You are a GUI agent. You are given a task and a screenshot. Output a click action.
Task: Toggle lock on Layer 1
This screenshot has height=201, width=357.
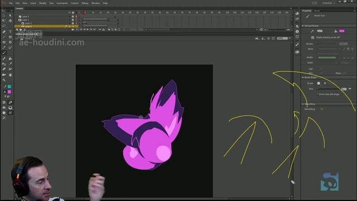point(73,20)
